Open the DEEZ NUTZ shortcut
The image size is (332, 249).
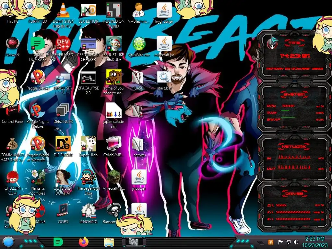click(63, 113)
